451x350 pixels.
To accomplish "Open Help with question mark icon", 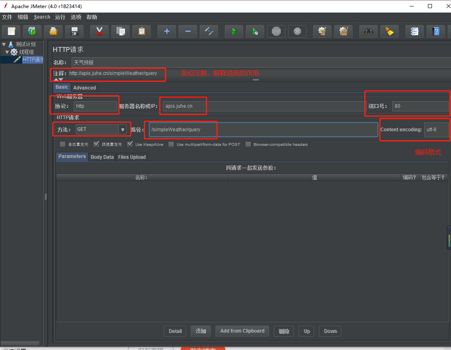I will [436, 31].
